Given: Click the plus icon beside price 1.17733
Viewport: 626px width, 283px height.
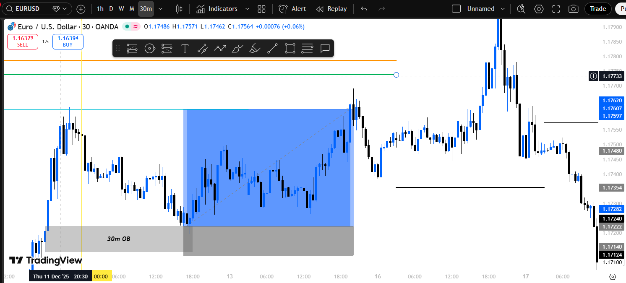Looking at the screenshot, I should pos(593,76).
